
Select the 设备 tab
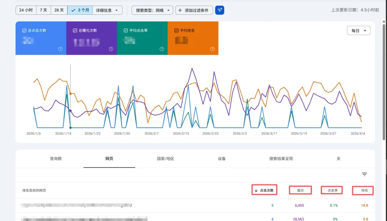[x=221, y=159]
